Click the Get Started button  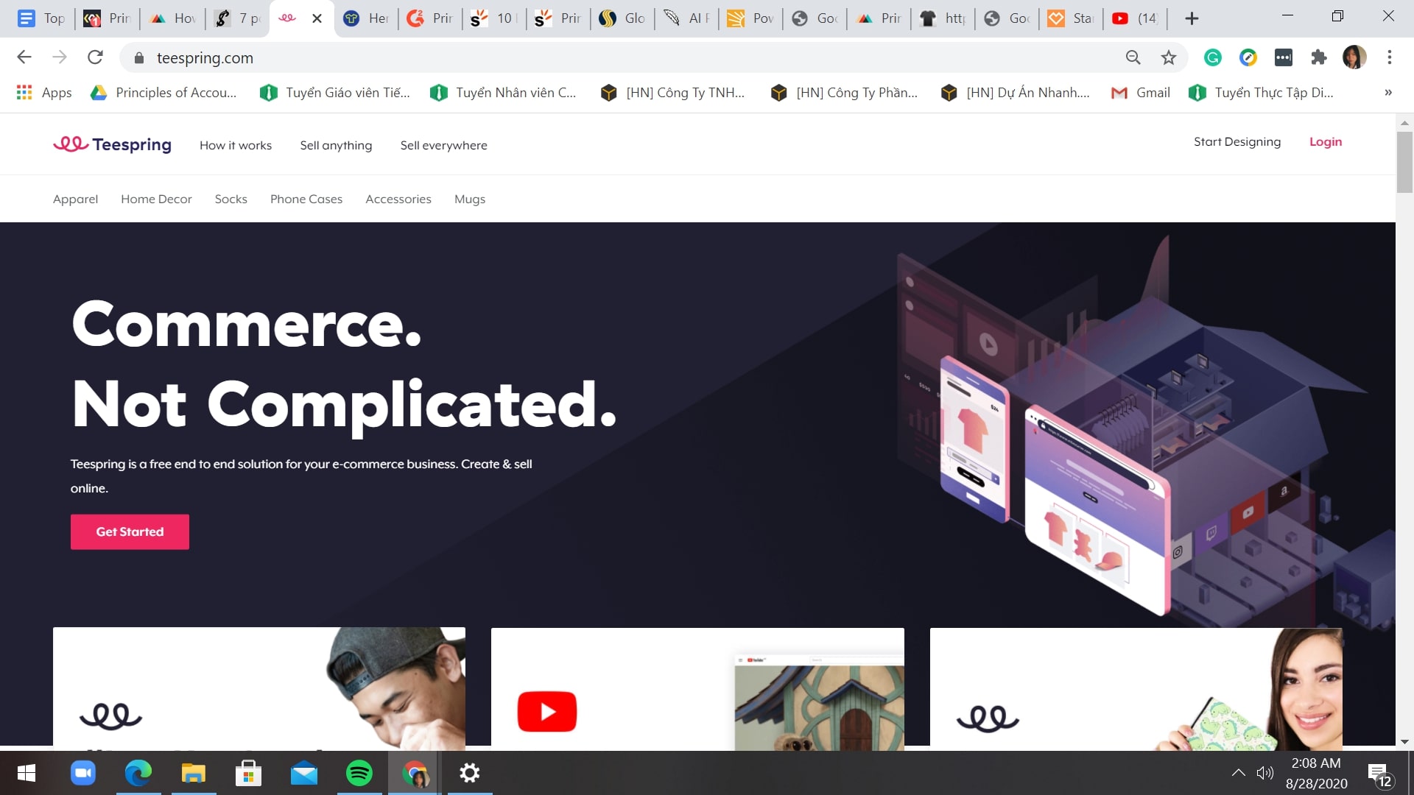[130, 531]
